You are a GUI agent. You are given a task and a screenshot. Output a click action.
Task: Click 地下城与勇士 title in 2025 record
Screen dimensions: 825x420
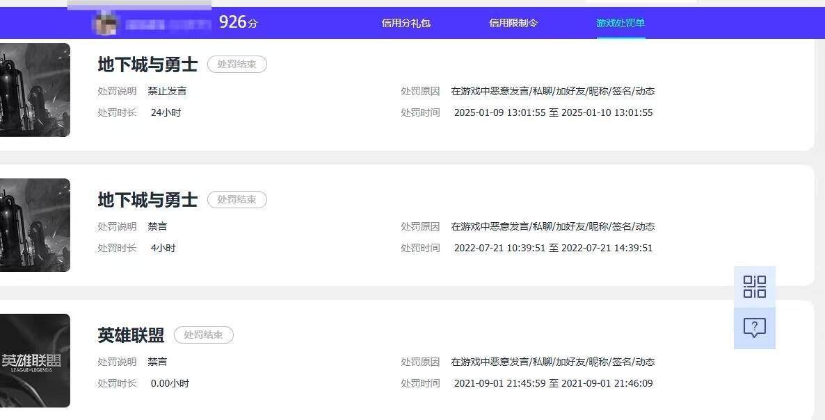[x=148, y=65]
